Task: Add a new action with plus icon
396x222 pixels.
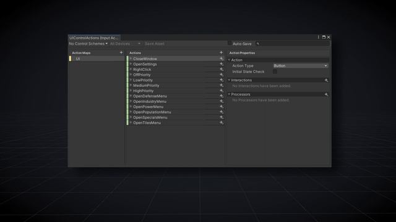Action: (222, 52)
